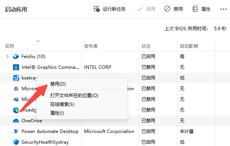This screenshot has height=146, width=230.
Task: Click the checkmark icon beside 启用
Action: [140, 9]
